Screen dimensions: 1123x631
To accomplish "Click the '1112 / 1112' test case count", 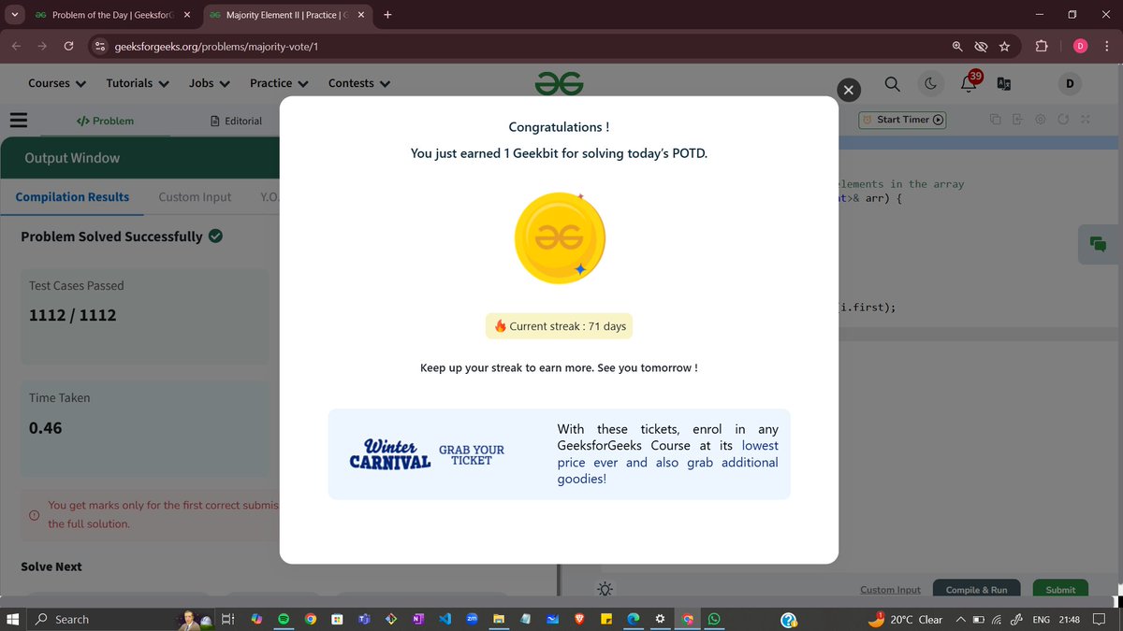I will click(x=73, y=315).
